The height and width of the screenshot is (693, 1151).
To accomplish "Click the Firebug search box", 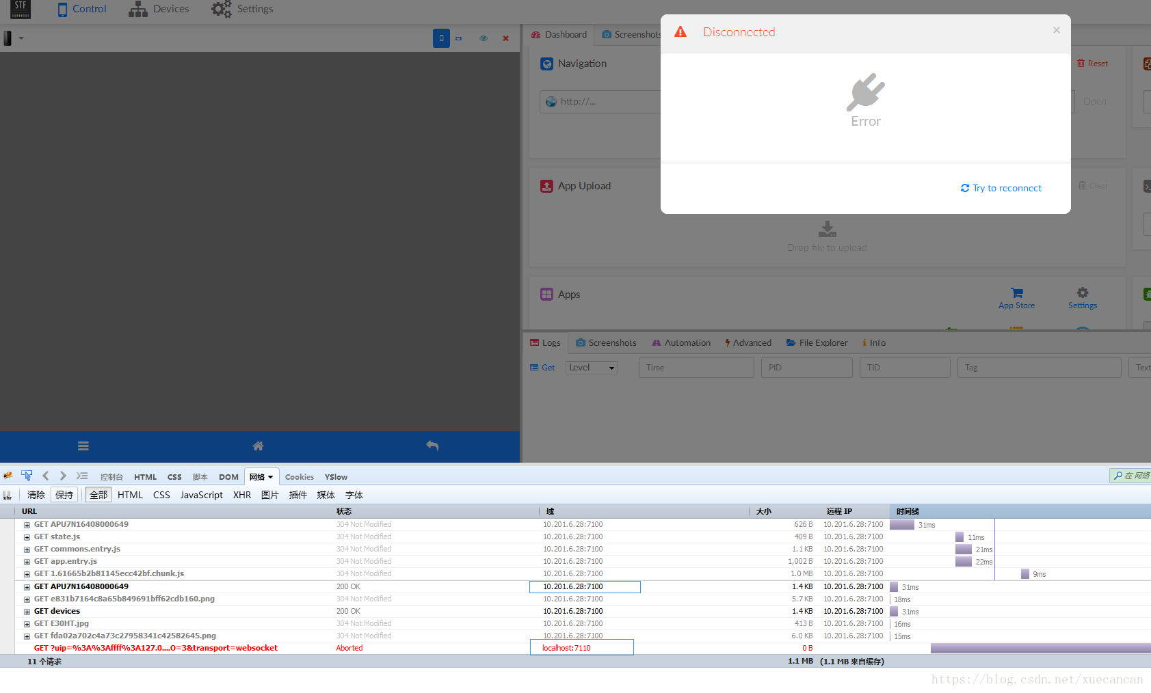I will tap(1131, 476).
